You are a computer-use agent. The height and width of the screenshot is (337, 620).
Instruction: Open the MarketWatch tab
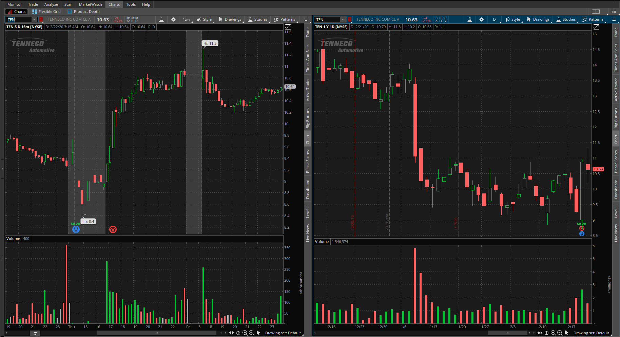91,4
